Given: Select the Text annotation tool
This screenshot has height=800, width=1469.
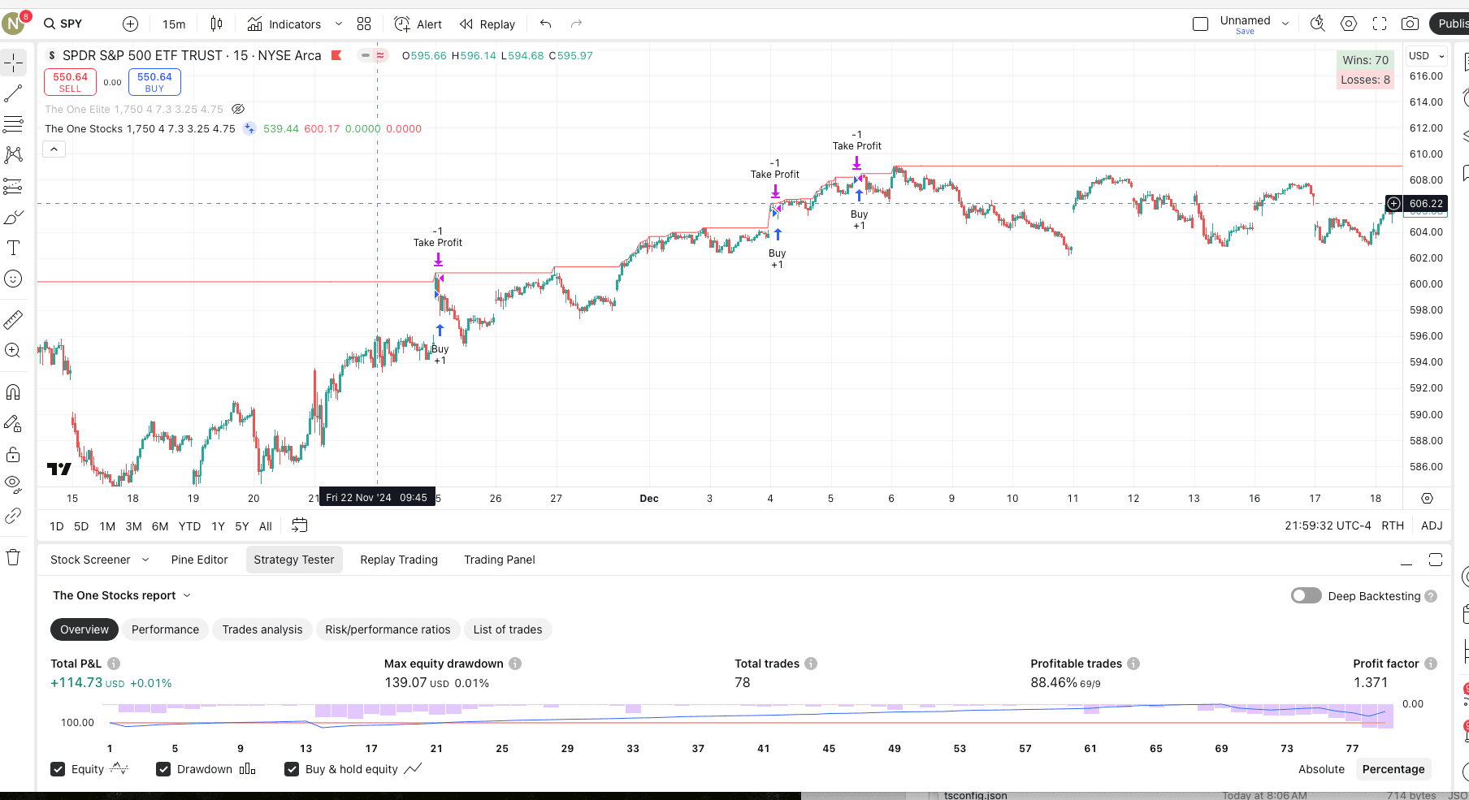Looking at the screenshot, I should tap(14, 248).
